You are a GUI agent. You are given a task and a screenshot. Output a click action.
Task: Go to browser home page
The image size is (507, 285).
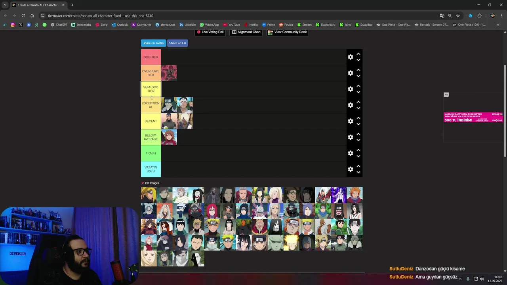point(32,16)
